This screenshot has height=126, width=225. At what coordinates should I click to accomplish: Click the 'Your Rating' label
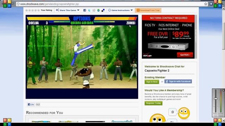[x=46, y=10]
